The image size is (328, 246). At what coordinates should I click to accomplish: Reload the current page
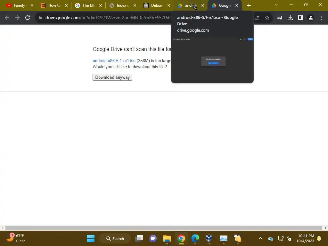click(28, 18)
